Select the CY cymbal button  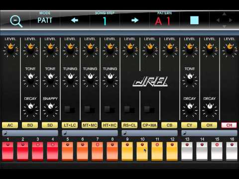pos(189,125)
